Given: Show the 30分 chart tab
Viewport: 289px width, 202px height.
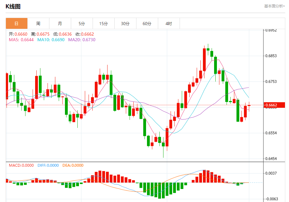Looking at the screenshot, I should tap(125, 24).
